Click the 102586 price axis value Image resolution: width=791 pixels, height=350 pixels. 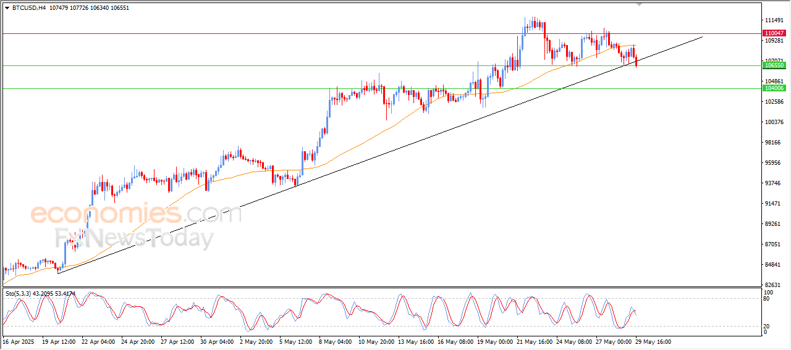(774, 102)
